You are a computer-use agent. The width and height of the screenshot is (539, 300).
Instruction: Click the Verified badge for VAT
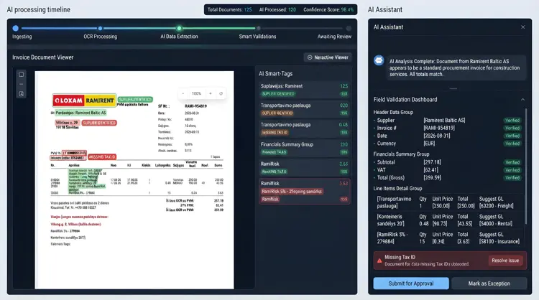pos(512,170)
